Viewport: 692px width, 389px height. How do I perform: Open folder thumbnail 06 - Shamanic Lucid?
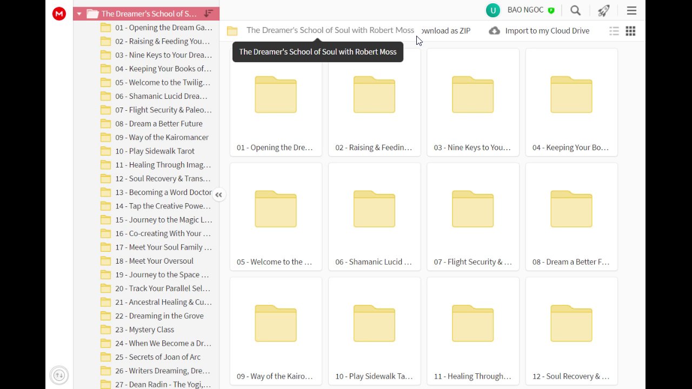pos(374,217)
